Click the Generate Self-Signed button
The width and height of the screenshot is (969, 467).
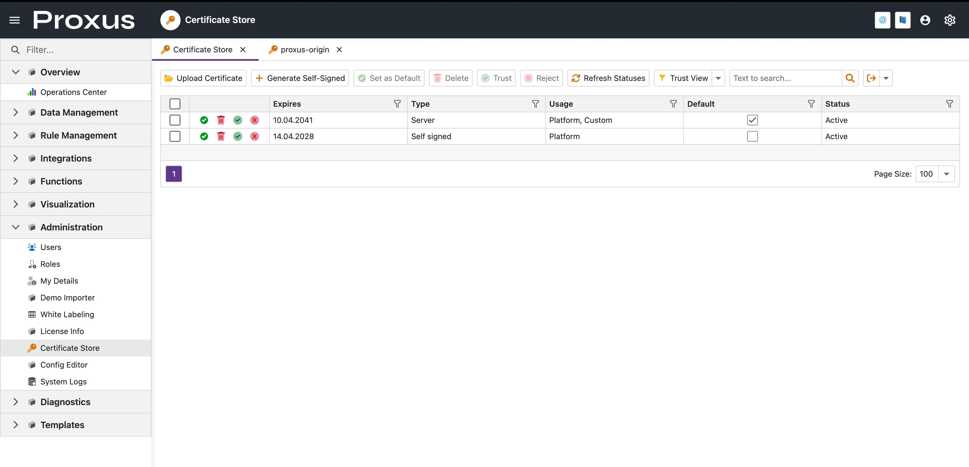[300, 78]
